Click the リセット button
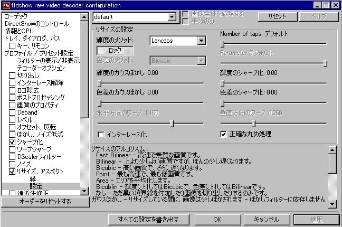 (x=278, y=16)
